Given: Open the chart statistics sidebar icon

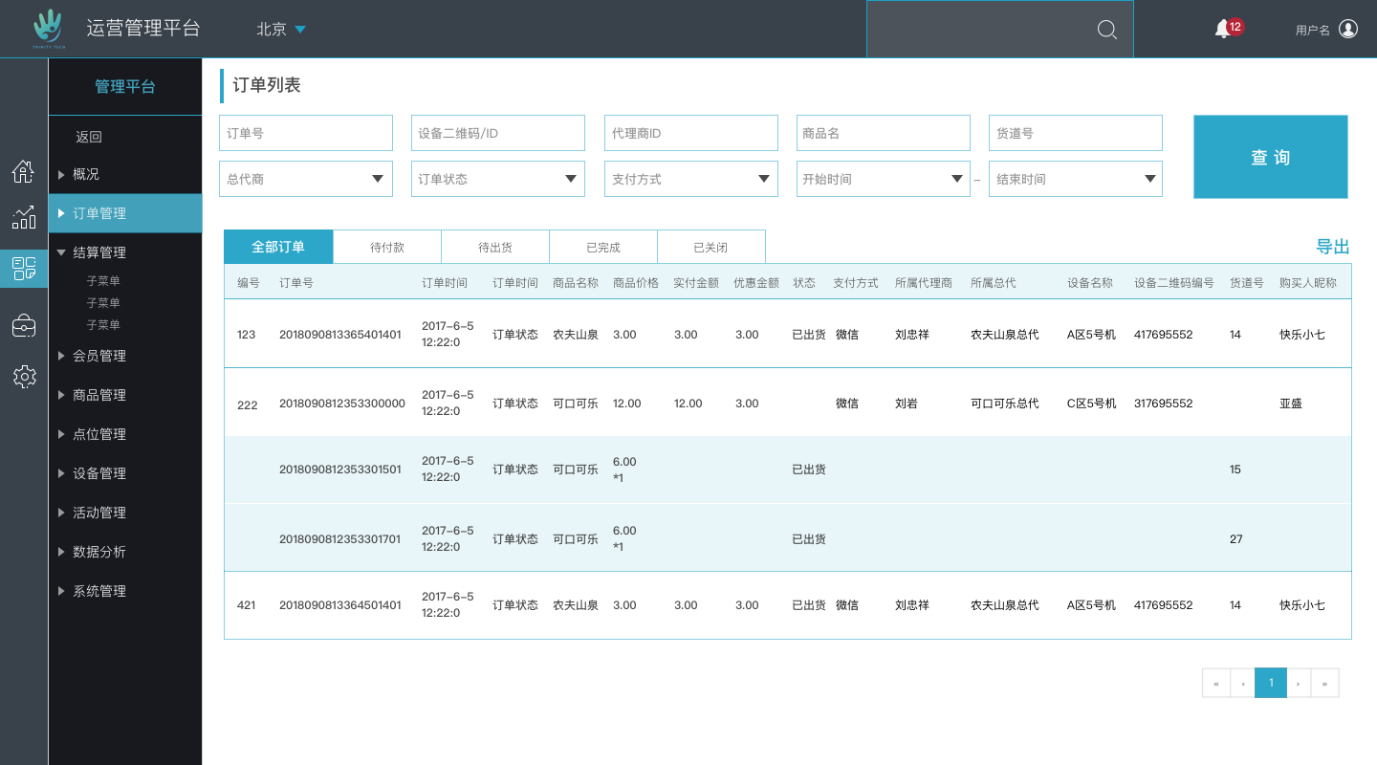Looking at the screenshot, I should pos(23,218).
